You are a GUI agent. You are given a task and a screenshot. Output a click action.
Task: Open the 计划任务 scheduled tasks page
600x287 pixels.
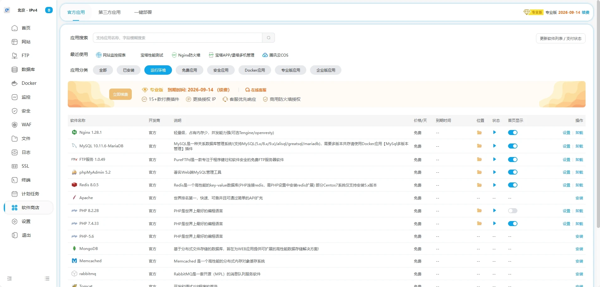click(30, 194)
